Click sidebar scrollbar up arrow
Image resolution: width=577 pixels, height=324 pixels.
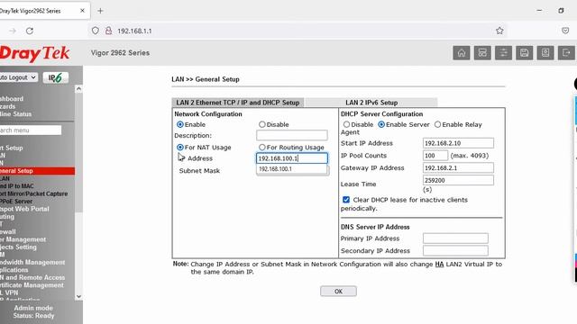pos(78,89)
